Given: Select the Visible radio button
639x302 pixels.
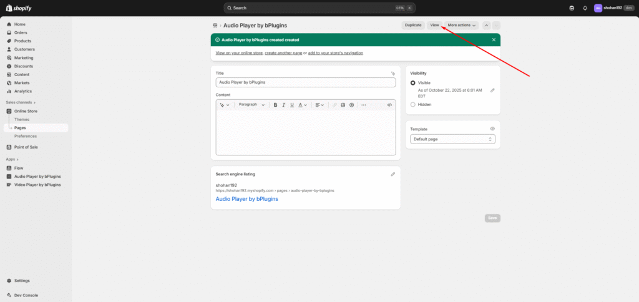Looking at the screenshot, I should coord(413,82).
